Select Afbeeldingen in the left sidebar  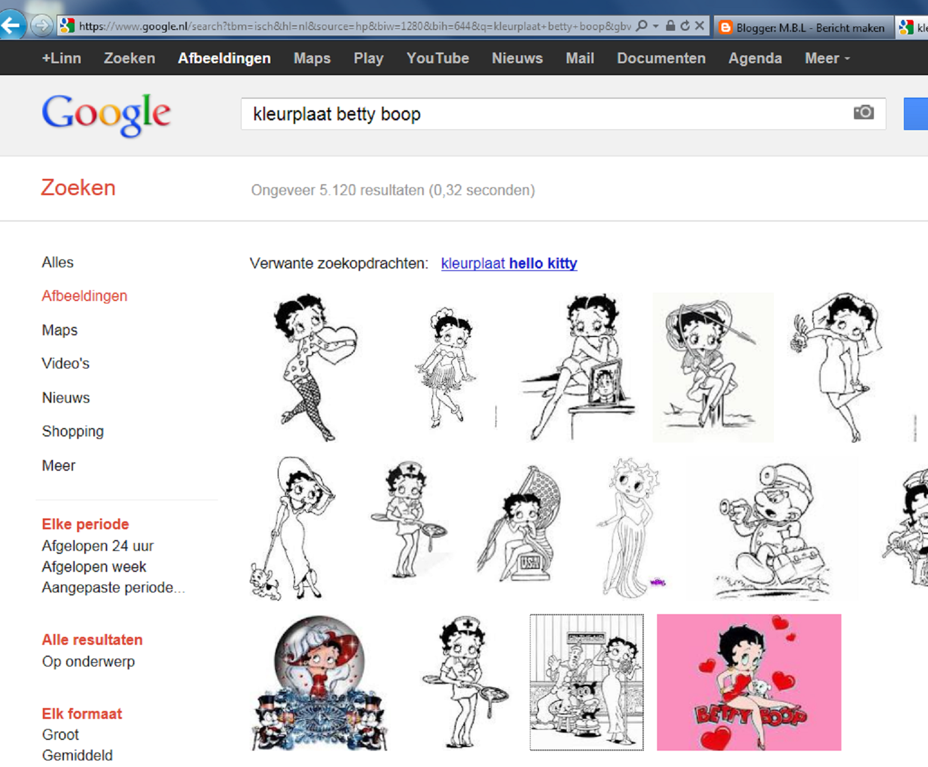tap(84, 296)
